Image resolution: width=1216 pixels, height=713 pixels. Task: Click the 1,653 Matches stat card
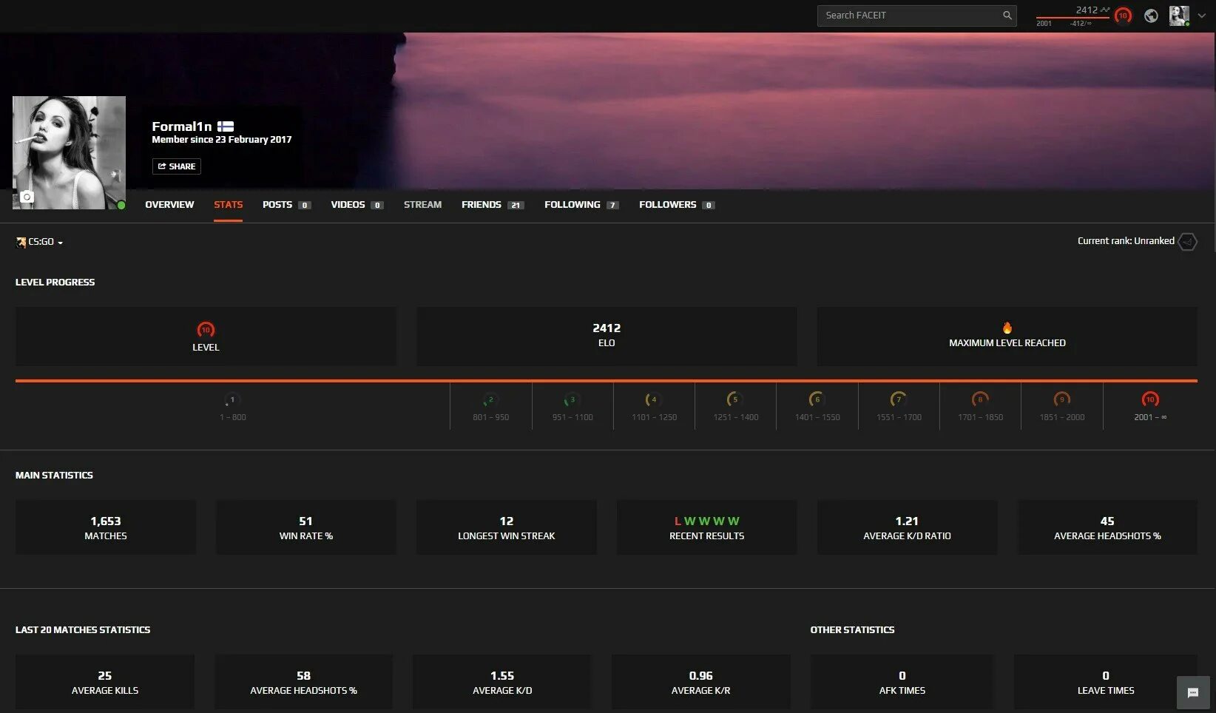point(106,527)
